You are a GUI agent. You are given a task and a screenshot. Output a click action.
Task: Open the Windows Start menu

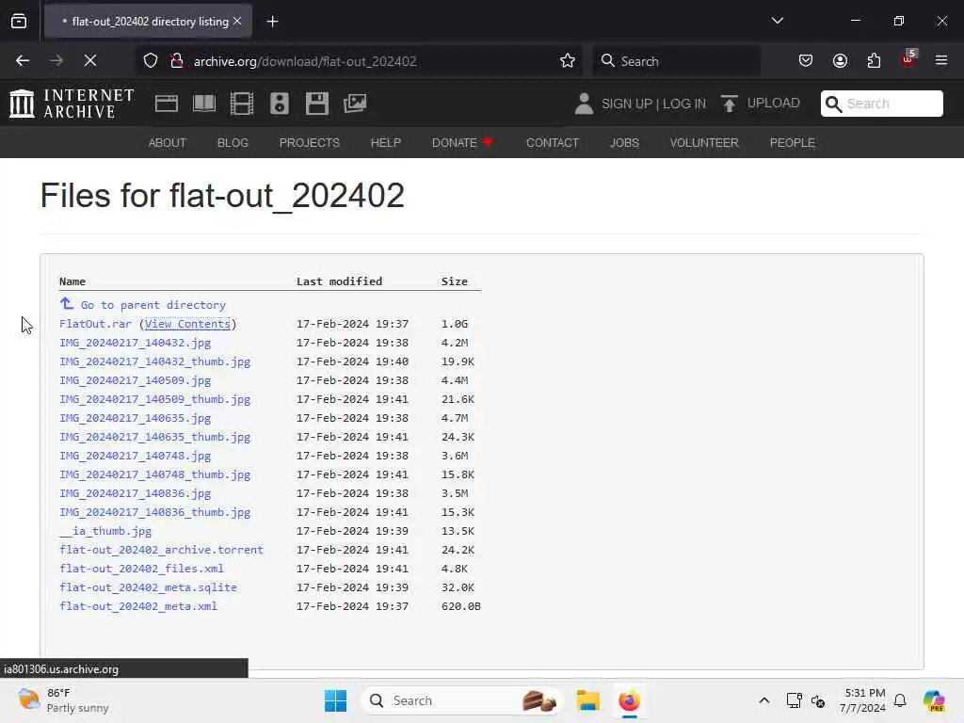pyautogui.click(x=336, y=700)
